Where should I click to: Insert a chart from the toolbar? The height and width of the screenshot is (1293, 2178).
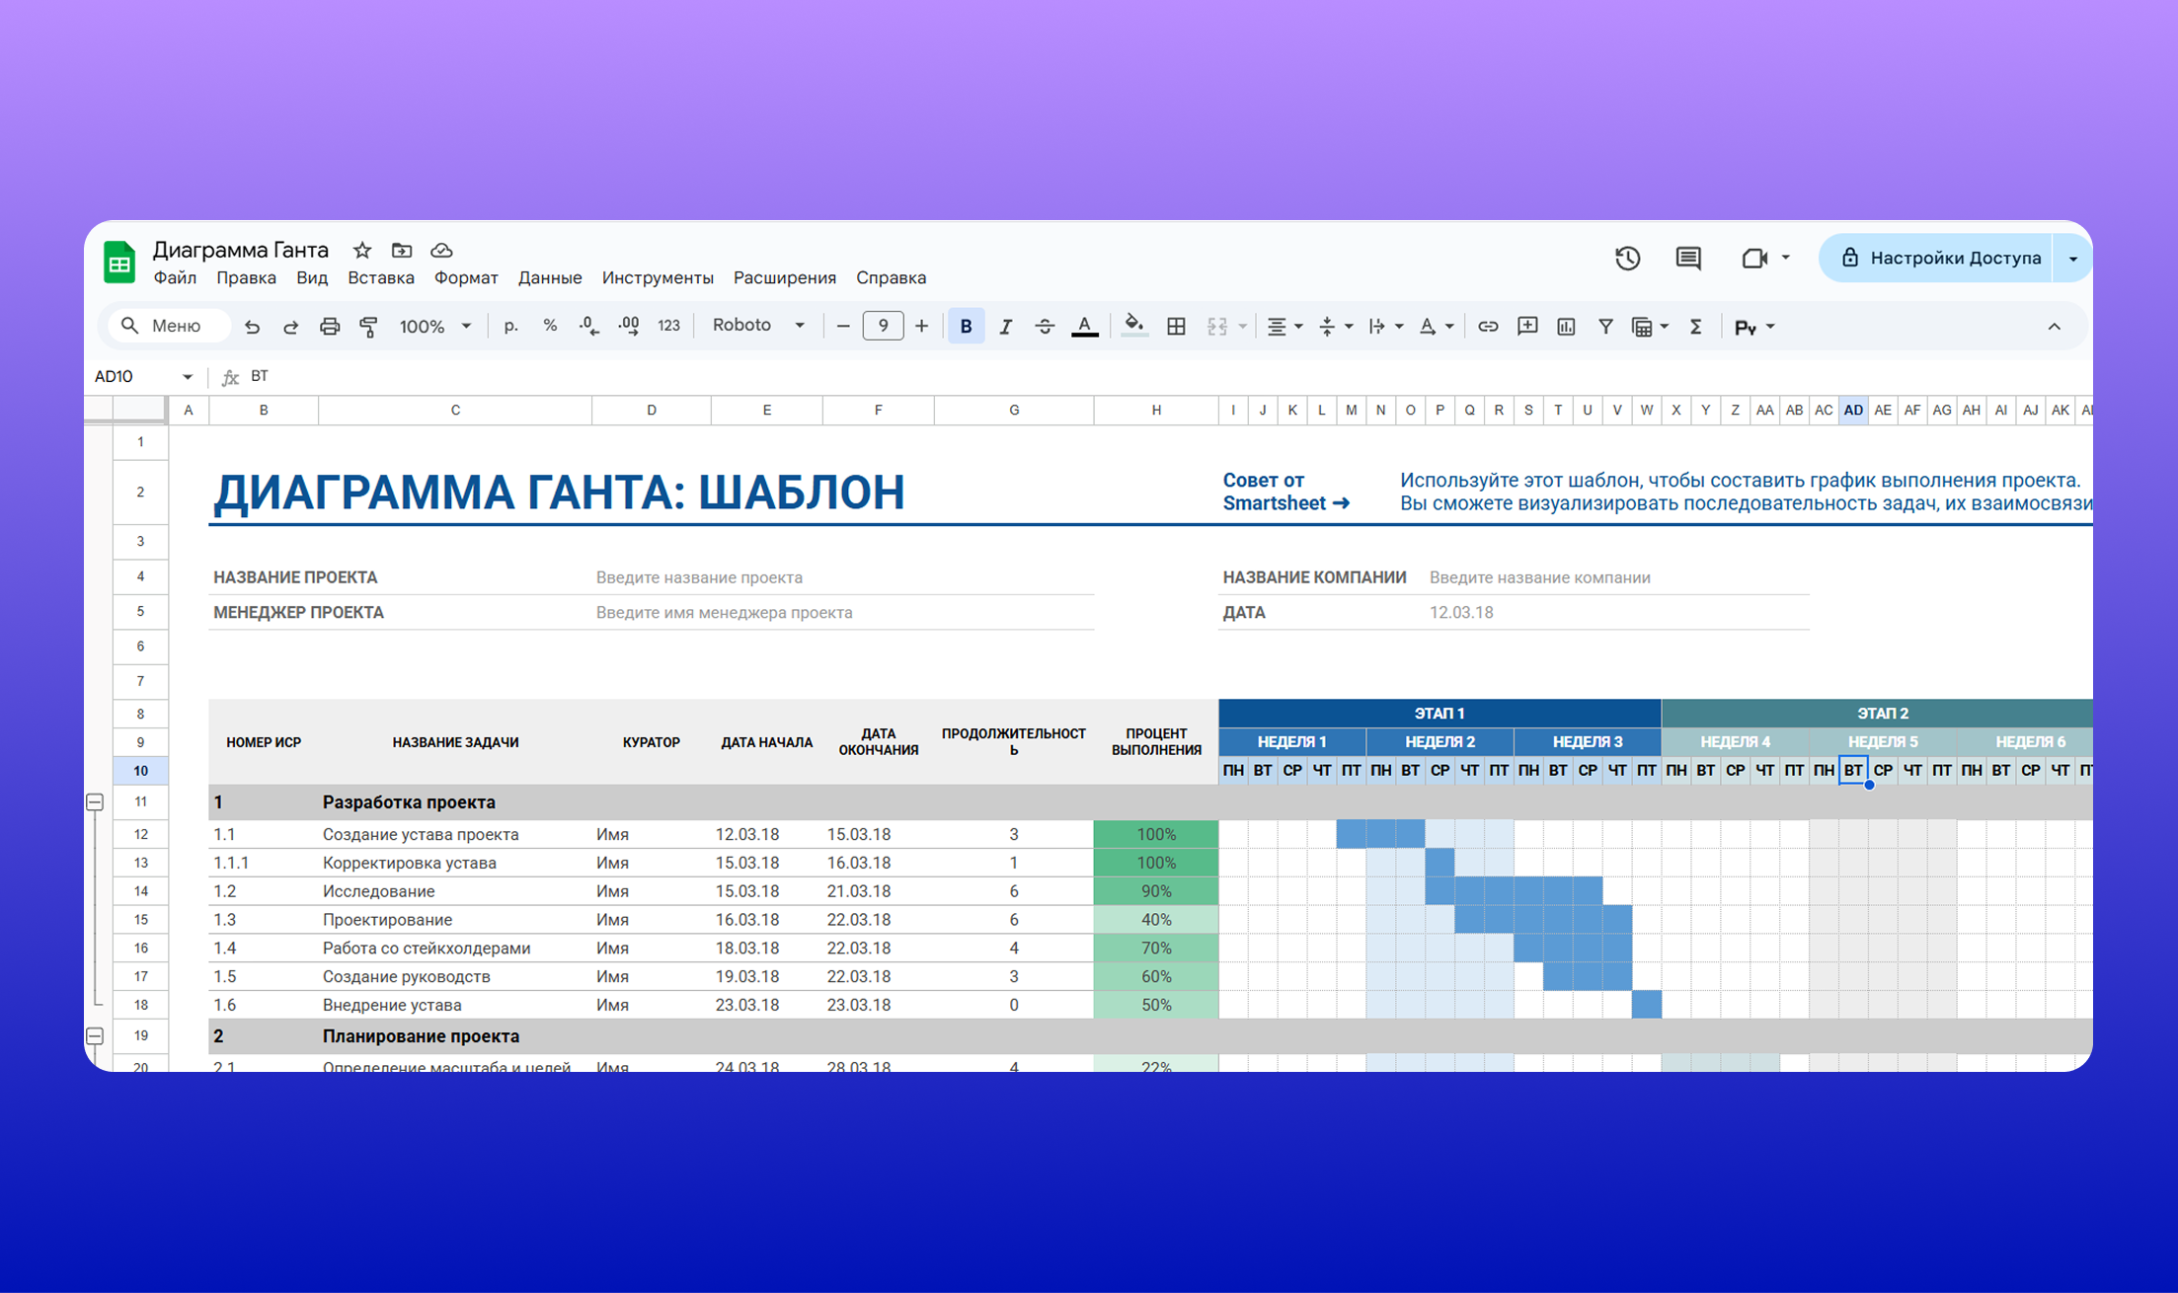[x=1567, y=326]
